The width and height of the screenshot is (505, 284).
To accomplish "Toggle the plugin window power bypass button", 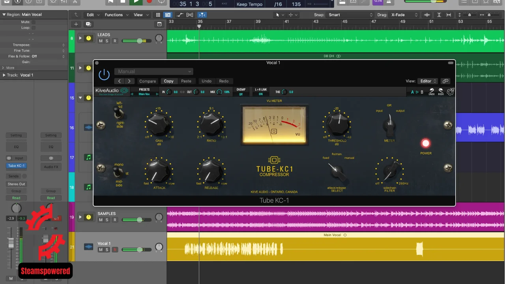I will pos(104,74).
